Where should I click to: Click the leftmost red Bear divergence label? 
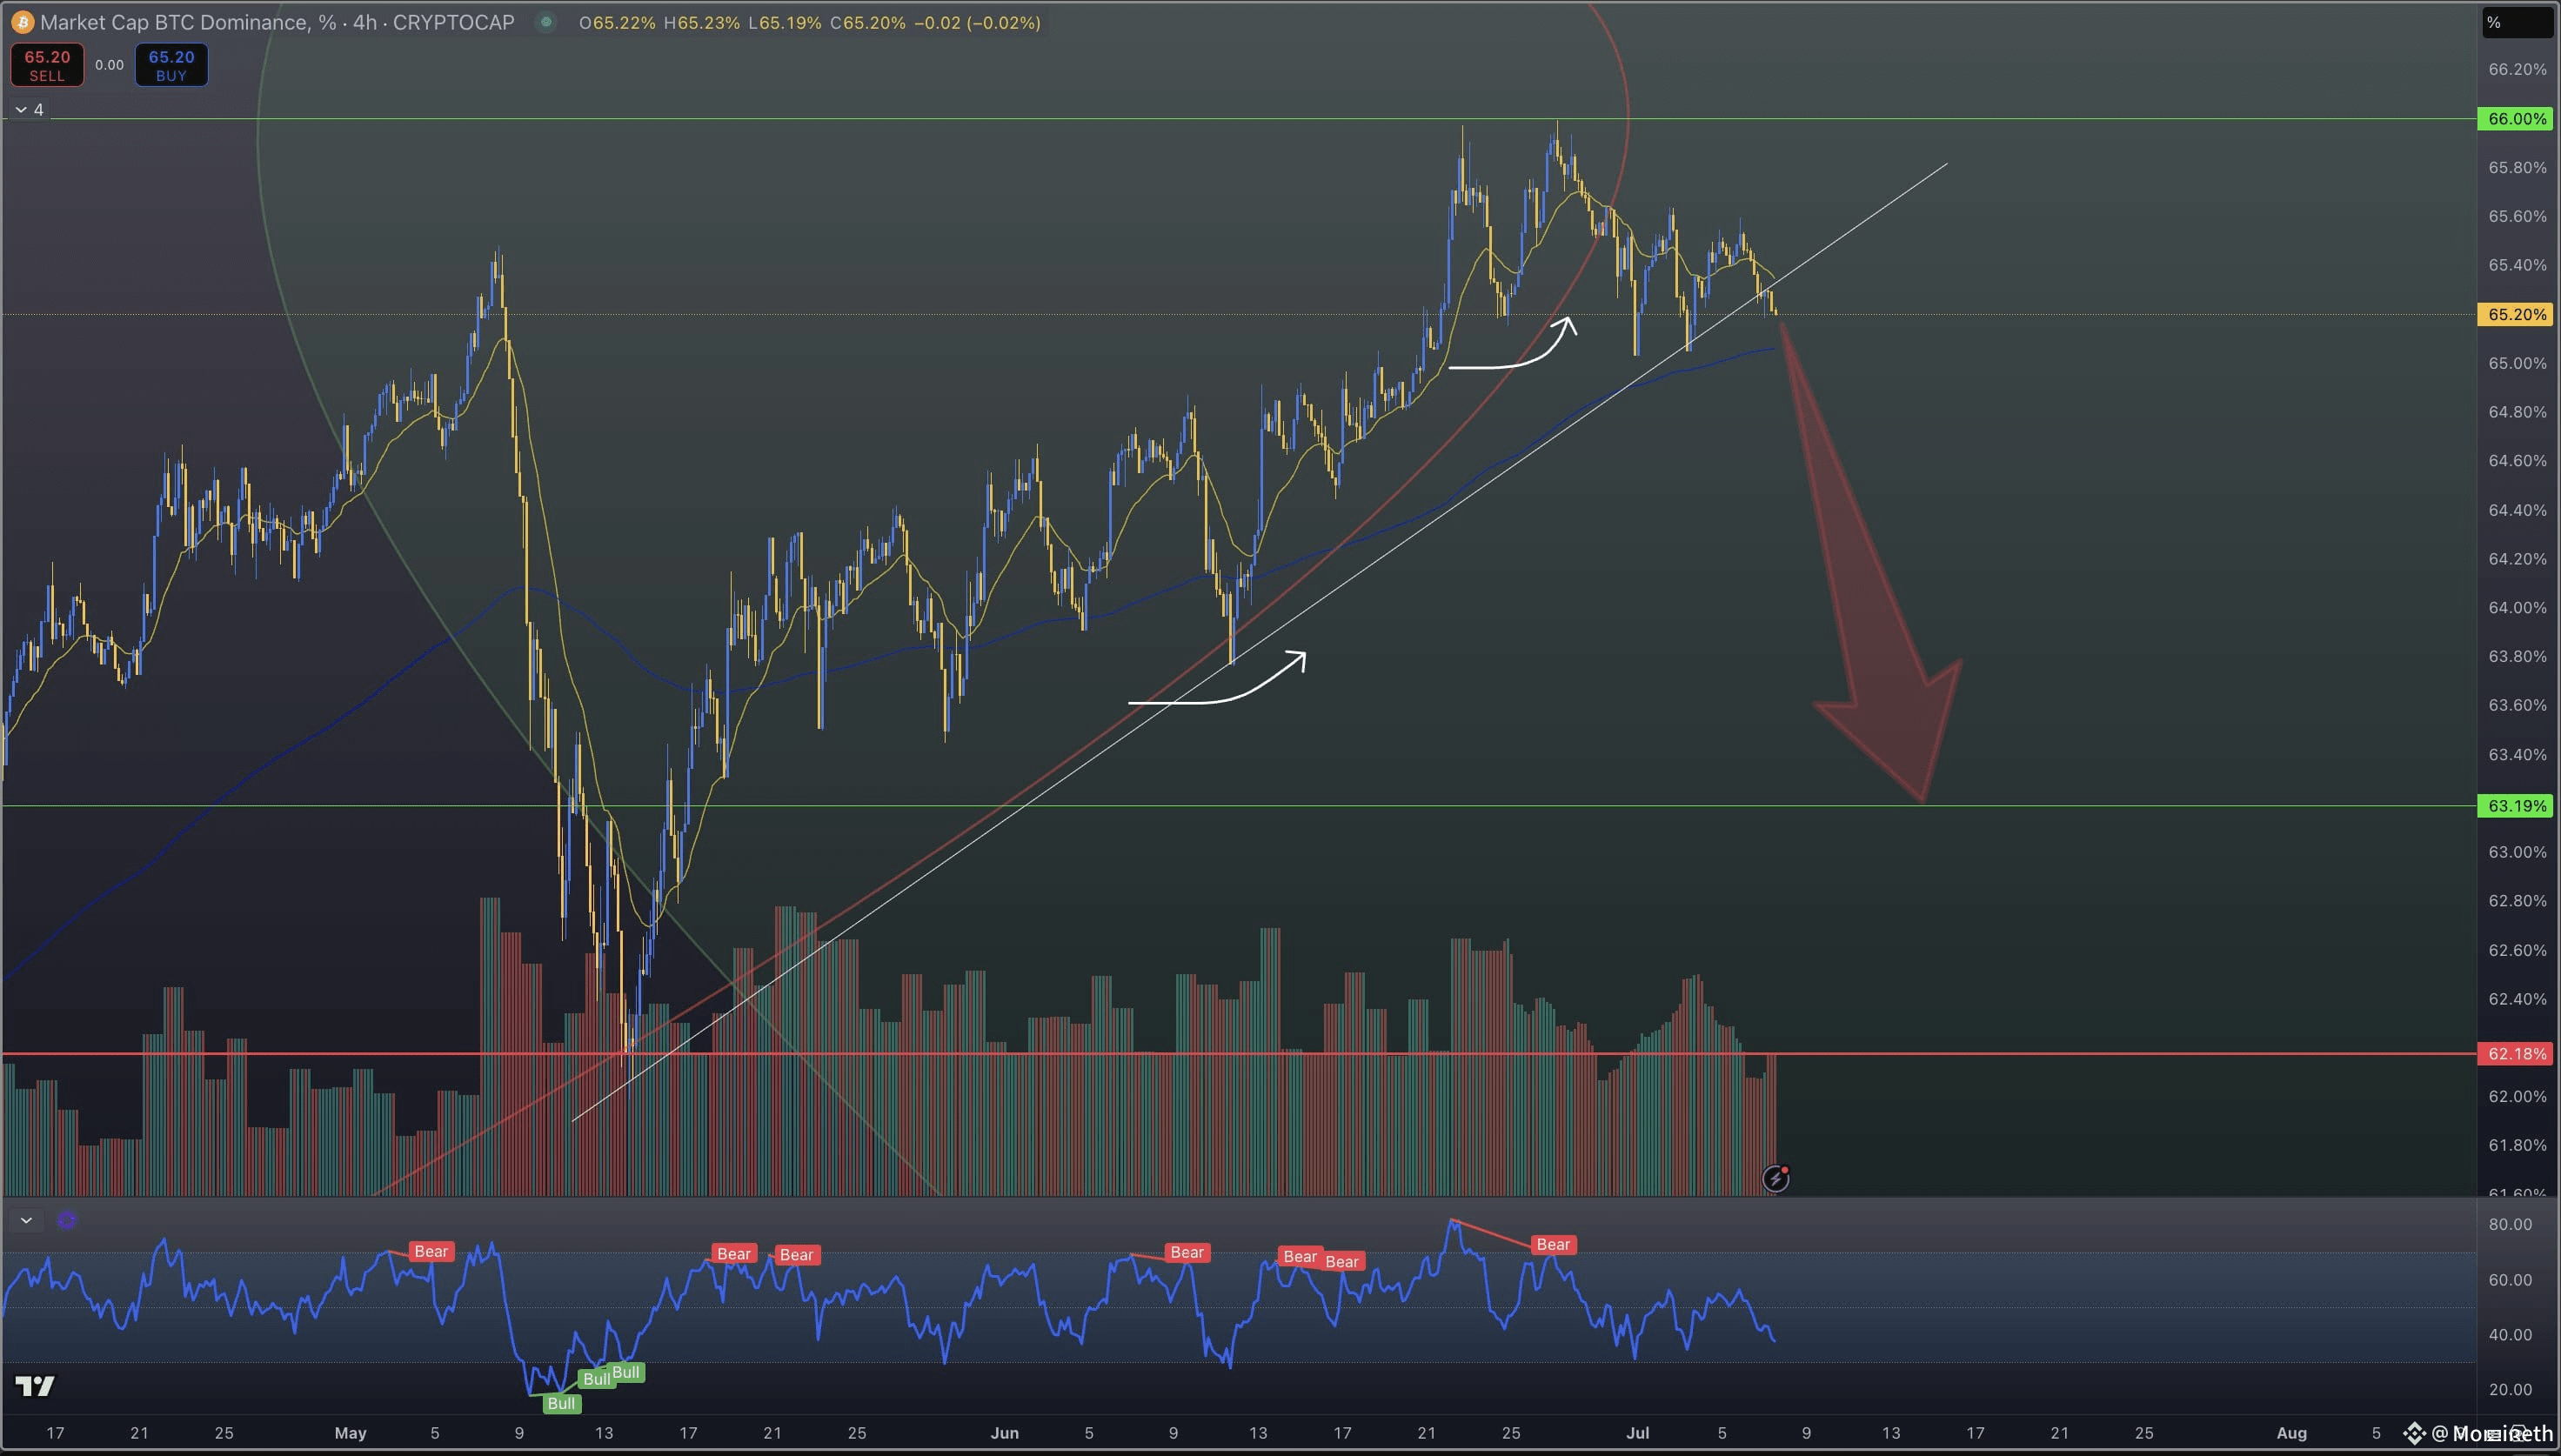pyautogui.click(x=431, y=1251)
